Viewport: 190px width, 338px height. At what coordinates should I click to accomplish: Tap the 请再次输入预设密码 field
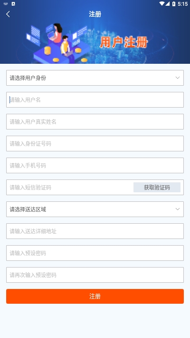[95, 275]
